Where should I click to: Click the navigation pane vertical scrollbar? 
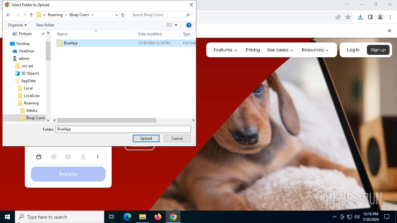point(48,50)
